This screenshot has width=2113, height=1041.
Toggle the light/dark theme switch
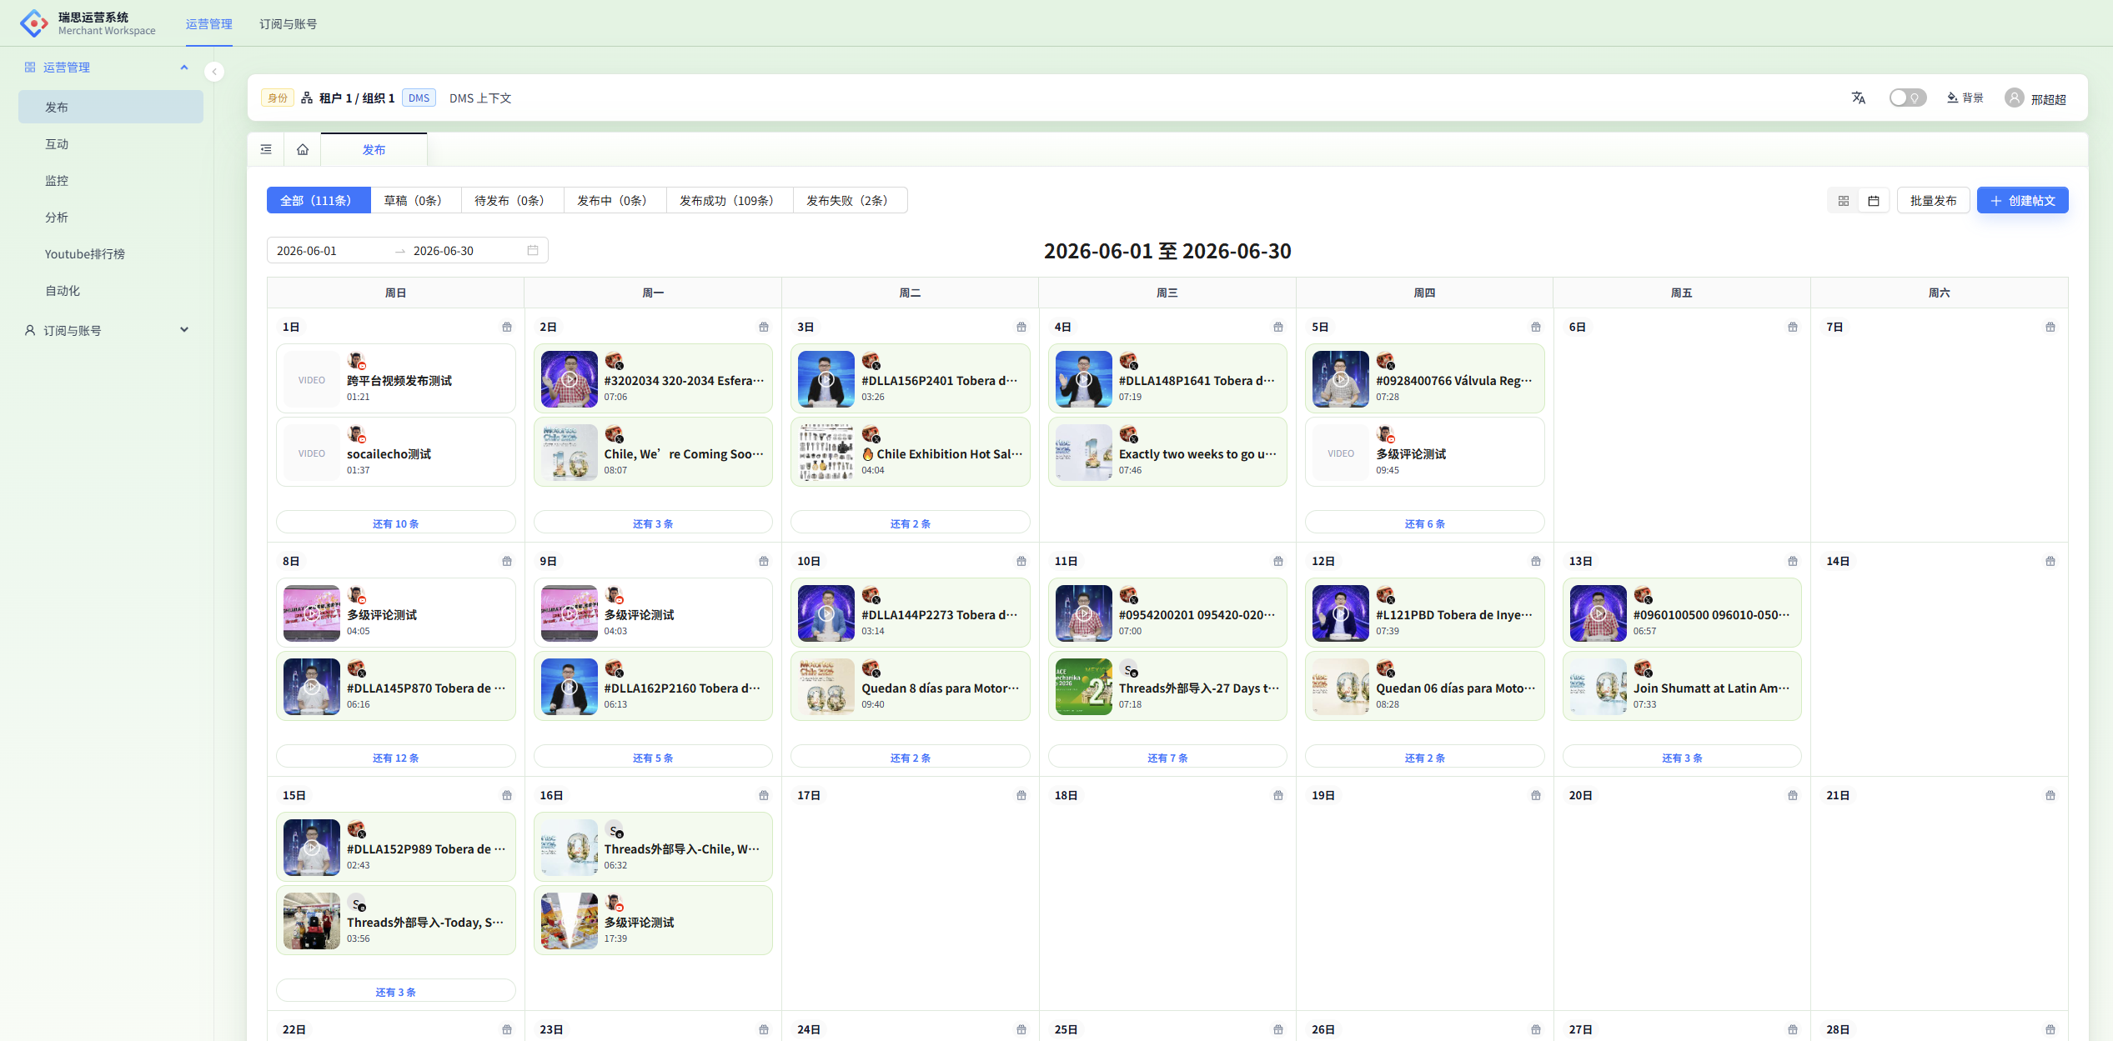pos(1907,98)
